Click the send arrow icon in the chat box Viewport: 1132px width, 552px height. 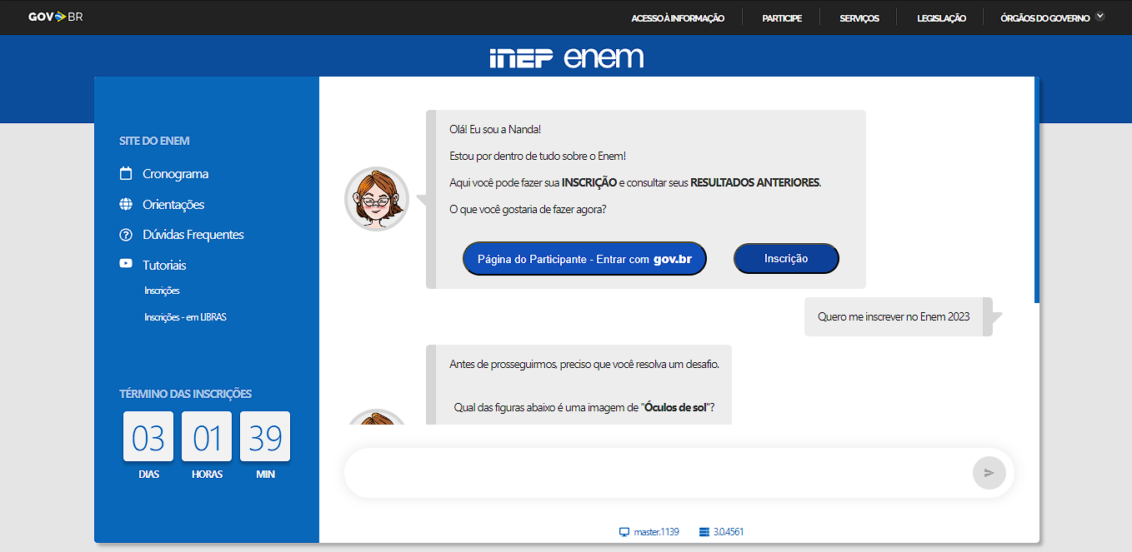pyautogui.click(x=989, y=473)
